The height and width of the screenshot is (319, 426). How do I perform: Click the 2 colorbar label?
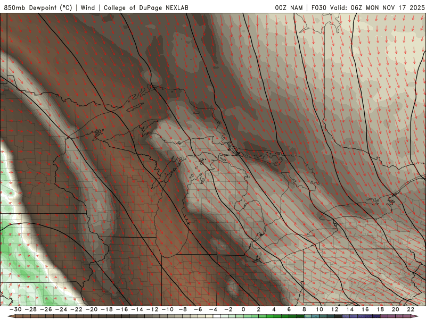[259, 309]
